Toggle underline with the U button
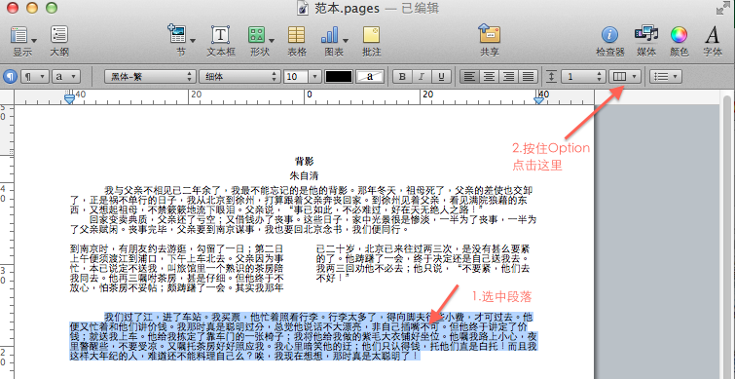735x379 pixels. (441, 76)
